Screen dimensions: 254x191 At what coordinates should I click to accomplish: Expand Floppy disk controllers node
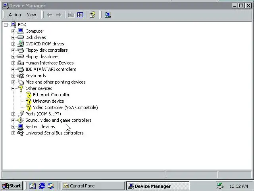click(x=13, y=50)
